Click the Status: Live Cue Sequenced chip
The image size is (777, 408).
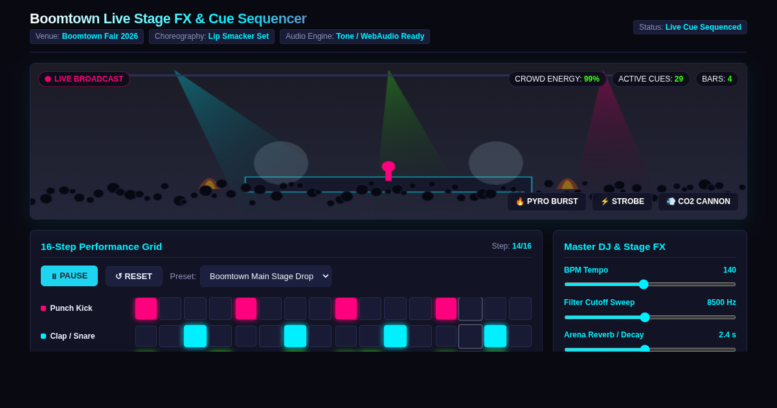click(690, 27)
